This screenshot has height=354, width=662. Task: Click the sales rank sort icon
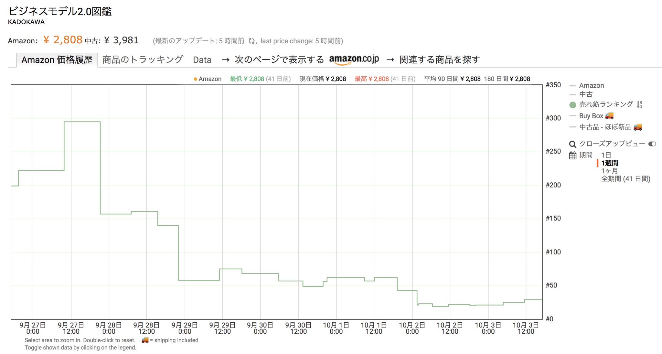(x=639, y=104)
